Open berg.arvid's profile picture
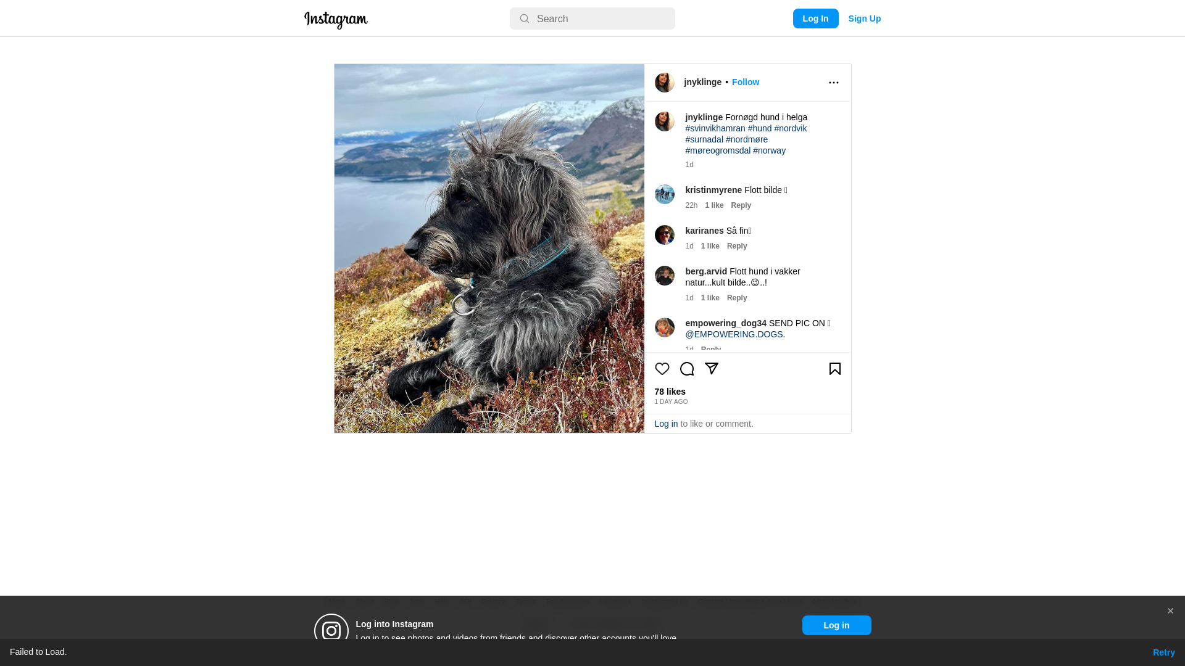This screenshot has height=666, width=1185. [664, 276]
